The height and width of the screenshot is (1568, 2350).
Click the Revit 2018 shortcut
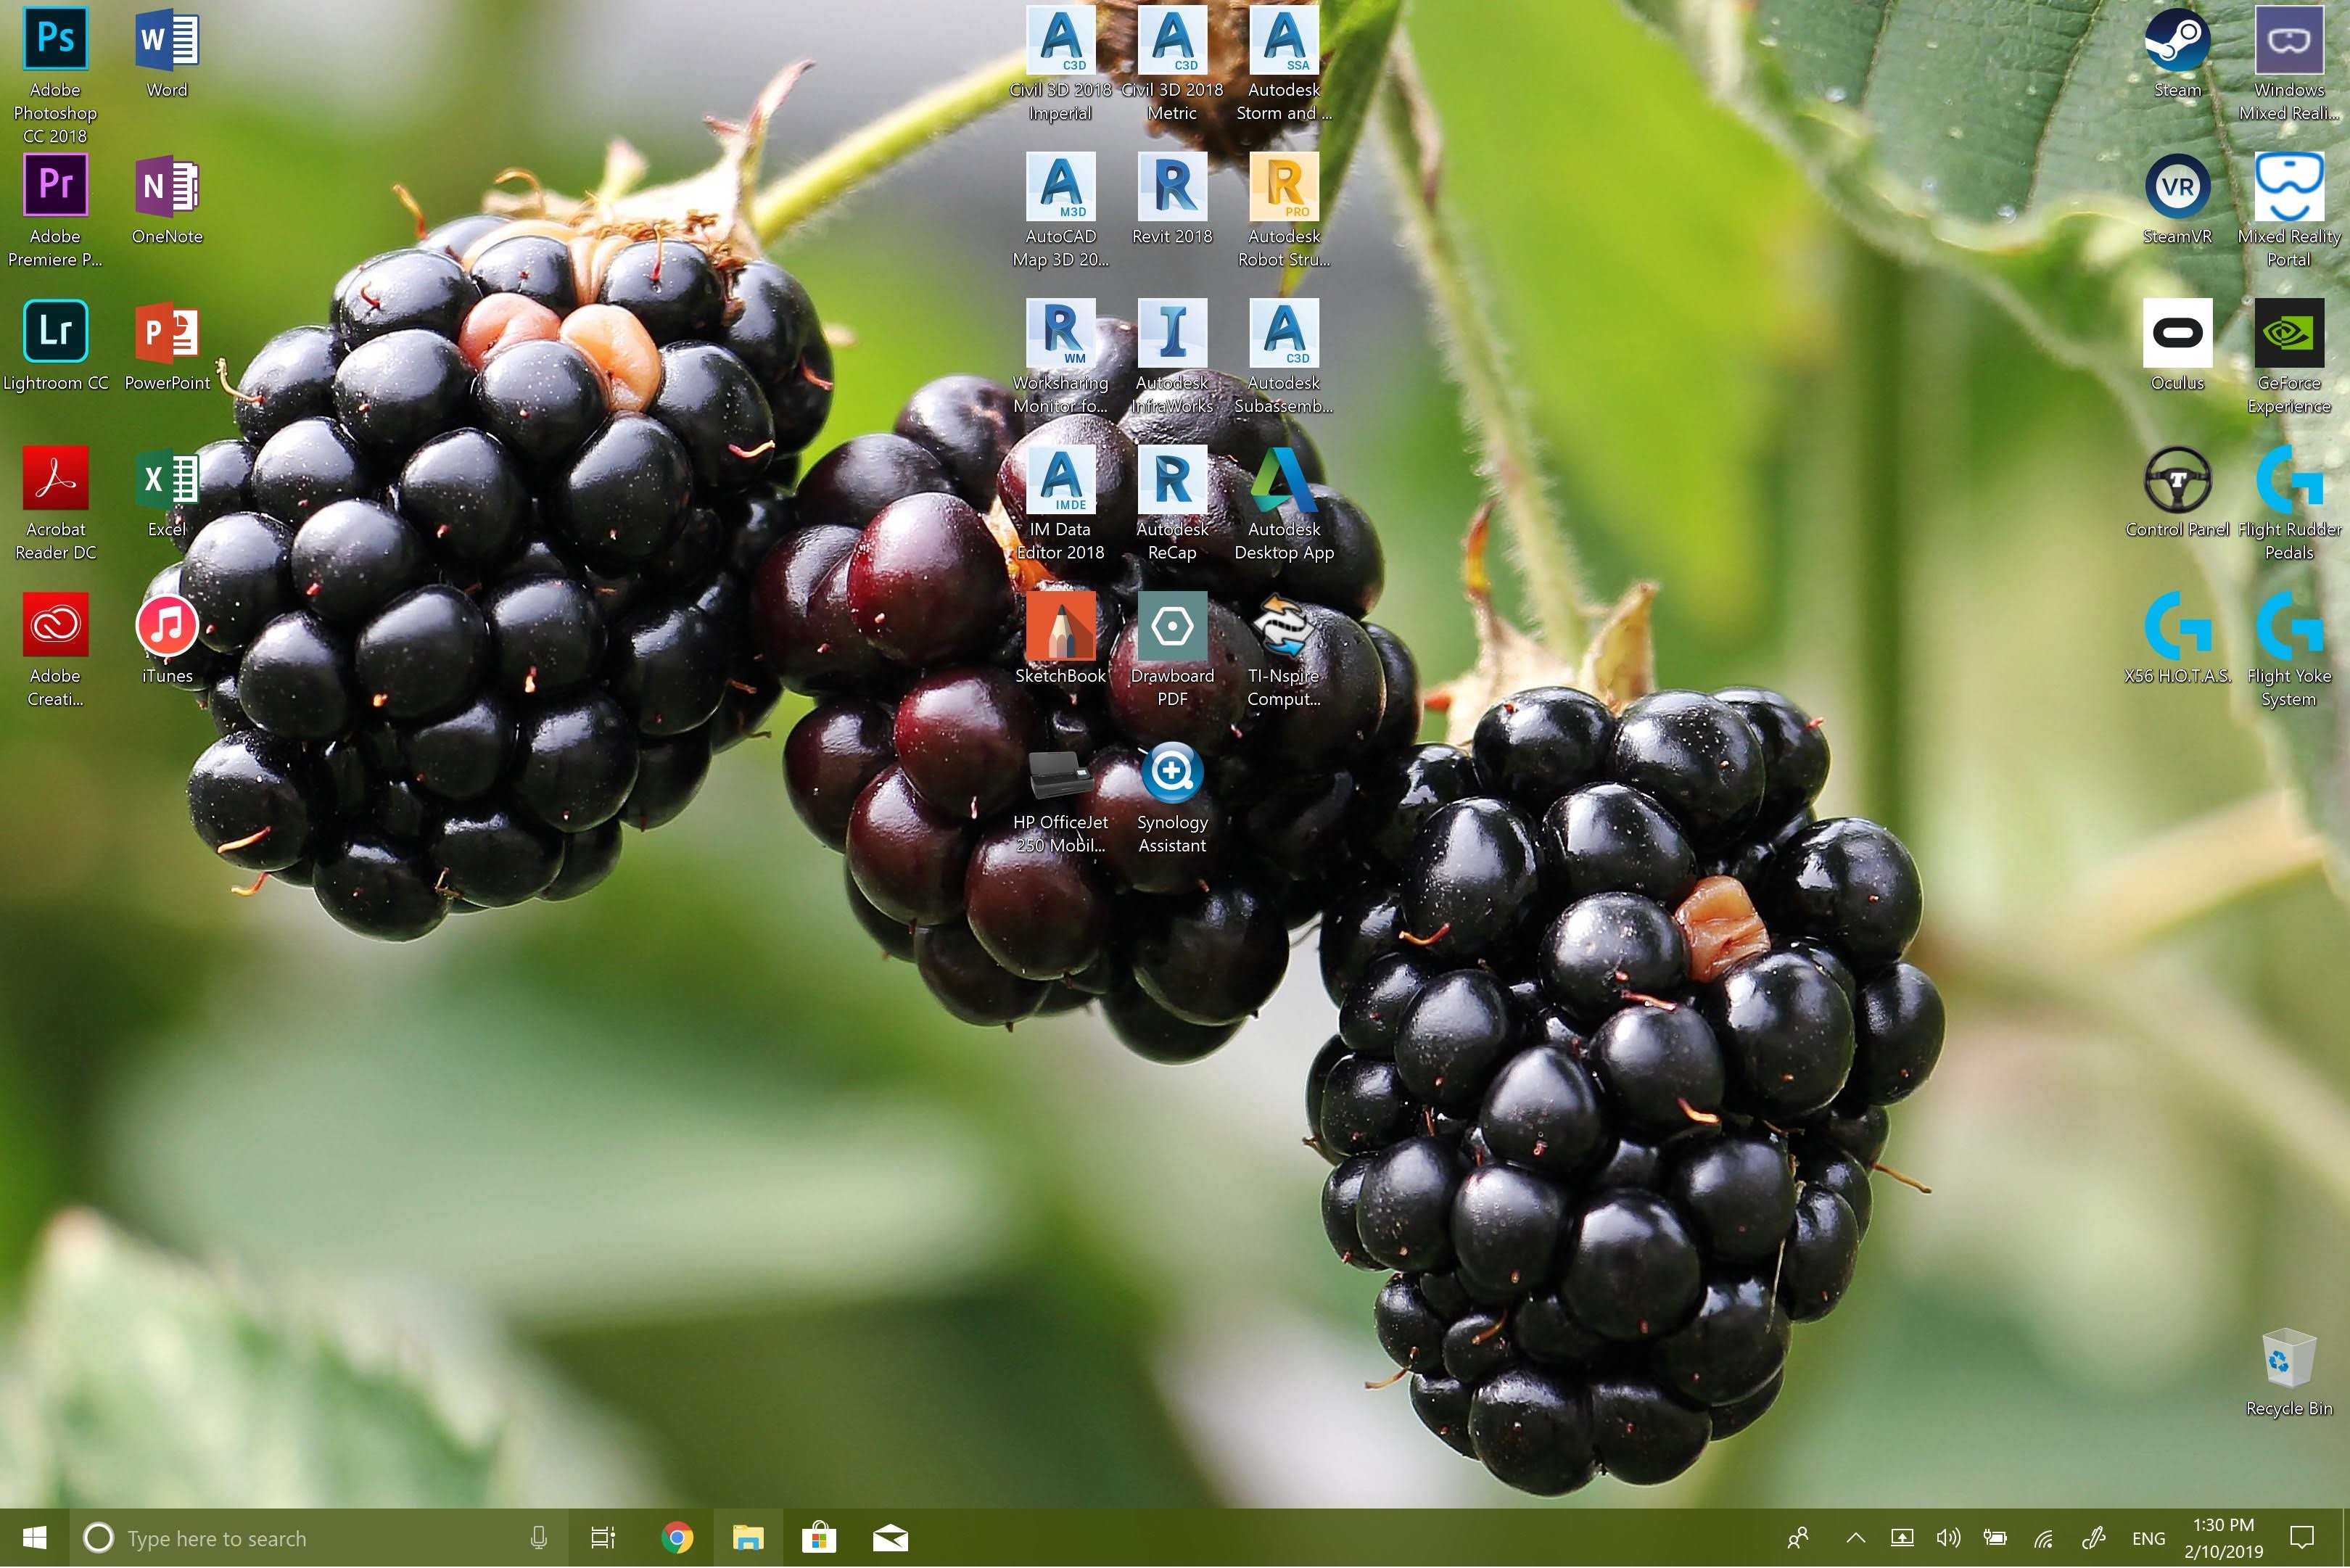[x=1172, y=186]
